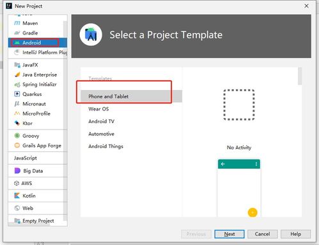Click the Big Data icon
Image resolution: width=319 pixels, height=245 pixels.
17,170
